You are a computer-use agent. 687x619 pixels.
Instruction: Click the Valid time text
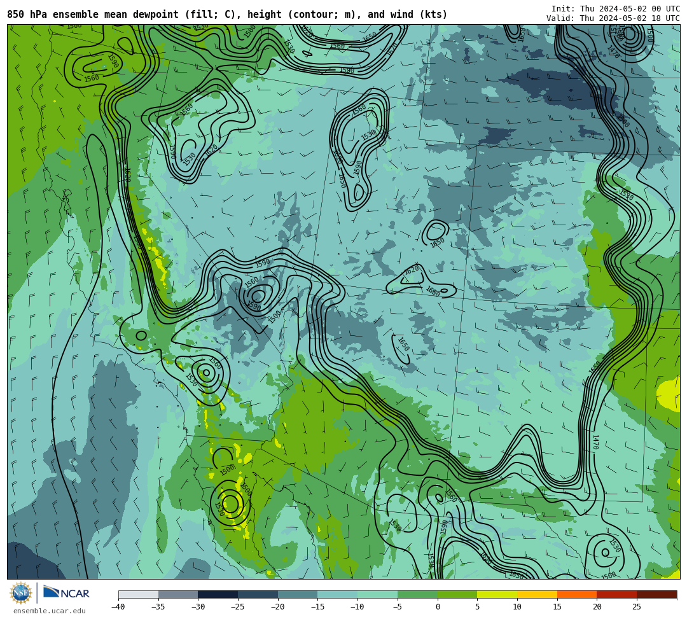pos(613,18)
